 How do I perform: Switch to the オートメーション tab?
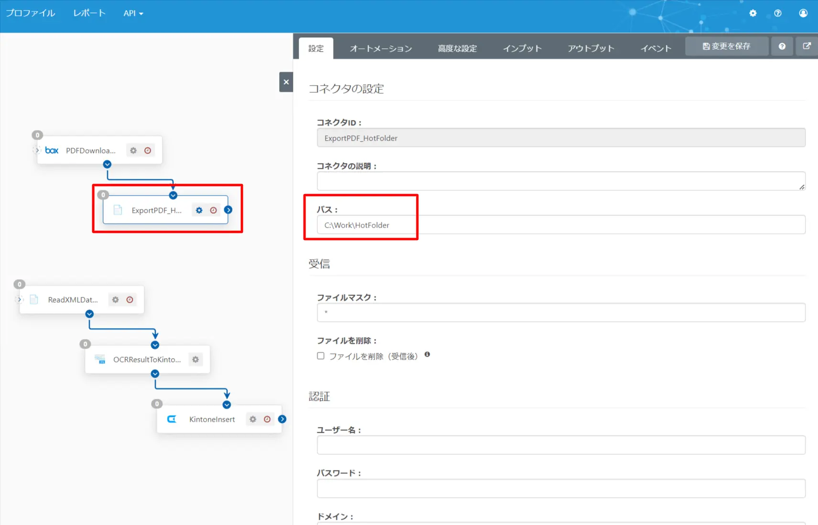coord(381,48)
